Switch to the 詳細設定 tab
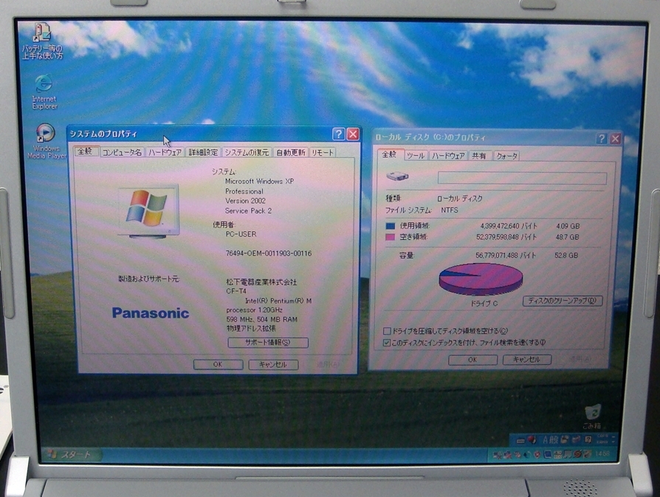Screen dimensions: 660x497 203,152
